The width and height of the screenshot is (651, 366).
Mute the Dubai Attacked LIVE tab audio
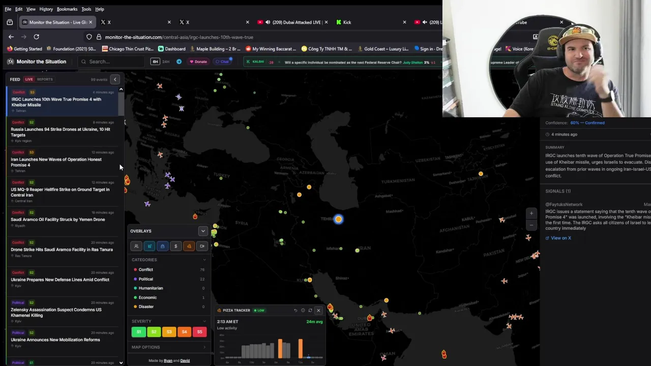pos(268,22)
